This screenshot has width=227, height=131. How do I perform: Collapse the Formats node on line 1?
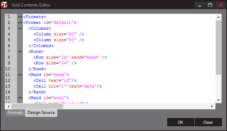[x=20, y=17]
